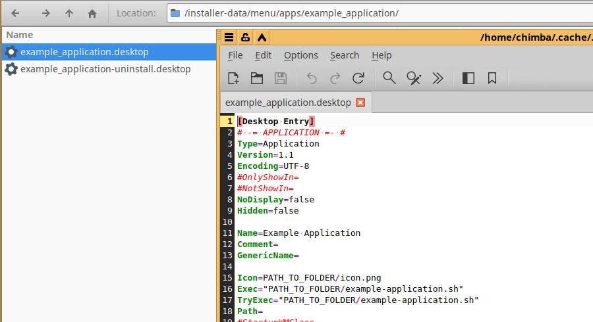Image resolution: width=593 pixels, height=322 pixels.
Task: Click the Go To double-chevron icon
Action: pos(438,79)
